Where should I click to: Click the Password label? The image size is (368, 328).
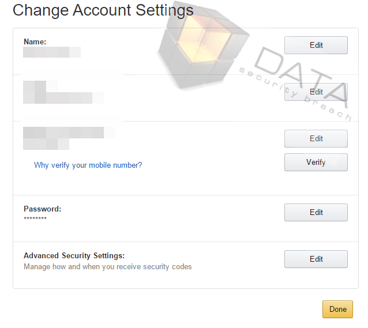[43, 209]
